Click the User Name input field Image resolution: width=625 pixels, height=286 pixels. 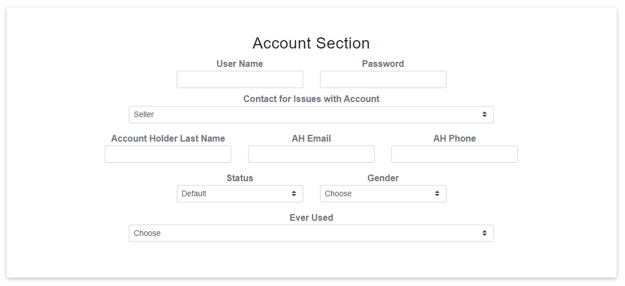240,79
